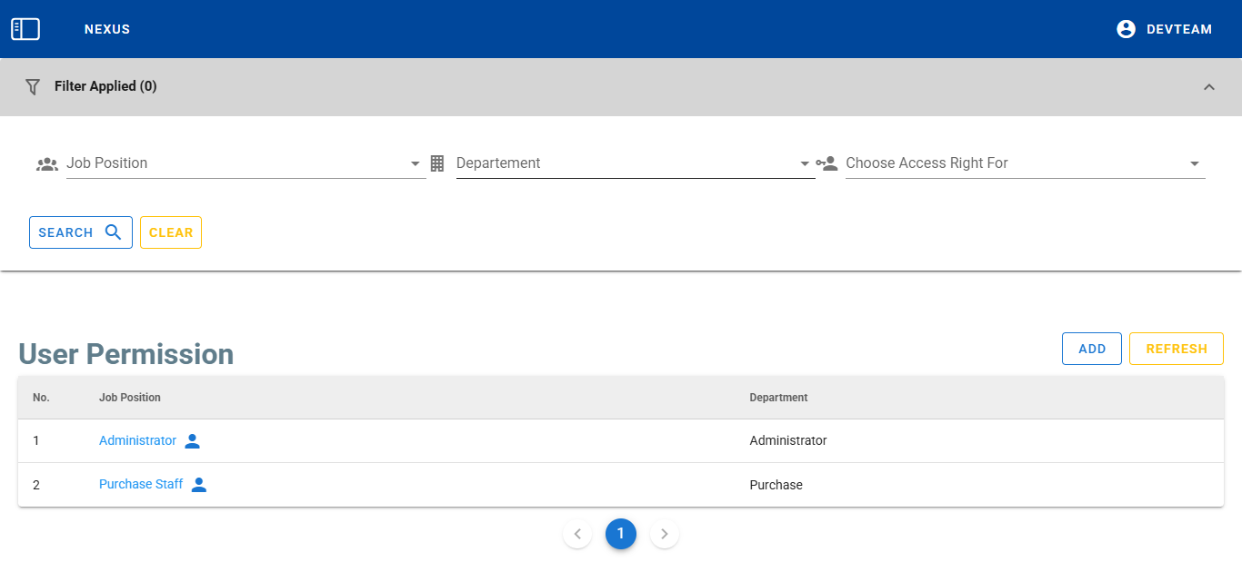Image resolution: width=1242 pixels, height=572 pixels.
Task: Open the DEVTEAM account avatar icon
Action: pyautogui.click(x=1126, y=29)
